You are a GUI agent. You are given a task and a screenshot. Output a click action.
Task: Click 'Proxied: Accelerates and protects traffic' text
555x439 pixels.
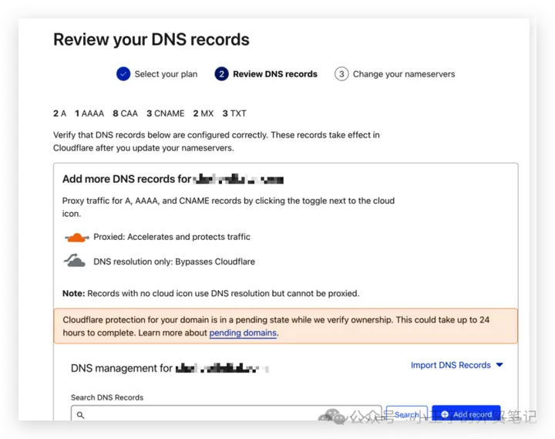click(172, 237)
